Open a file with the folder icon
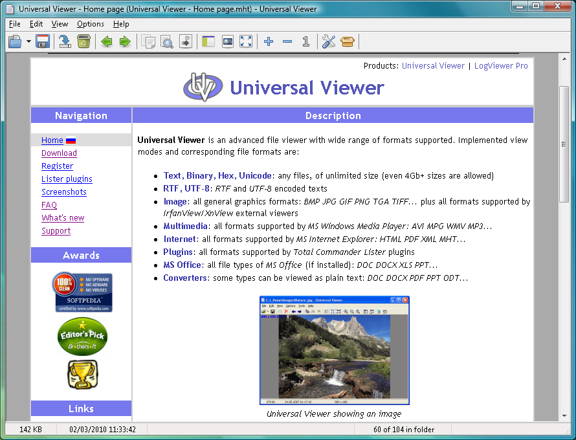This screenshot has width=576, height=440. click(15, 41)
